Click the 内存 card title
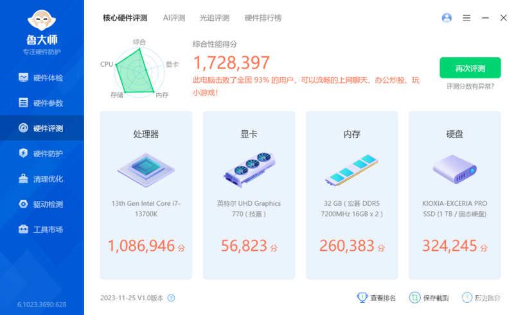 point(351,134)
